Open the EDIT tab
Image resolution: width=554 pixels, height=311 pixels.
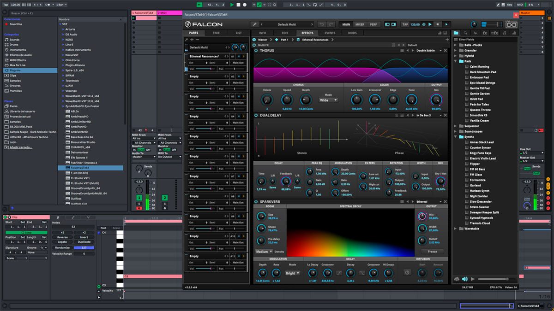pyautogui.click(x=285, y=33)
